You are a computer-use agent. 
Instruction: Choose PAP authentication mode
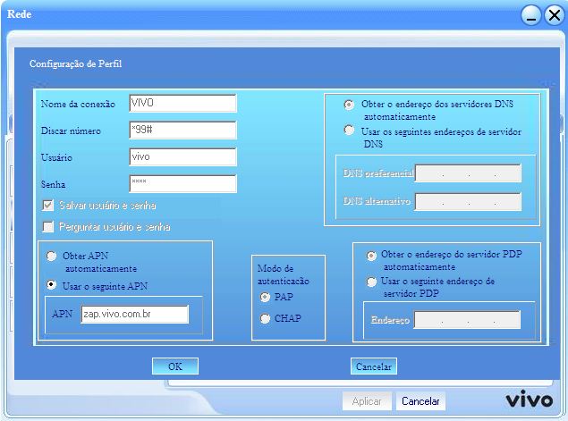coord(265,297)
